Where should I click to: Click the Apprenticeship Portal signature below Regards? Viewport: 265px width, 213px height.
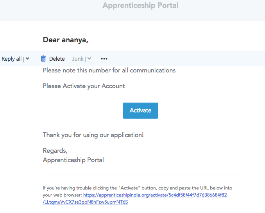[73, 160]
